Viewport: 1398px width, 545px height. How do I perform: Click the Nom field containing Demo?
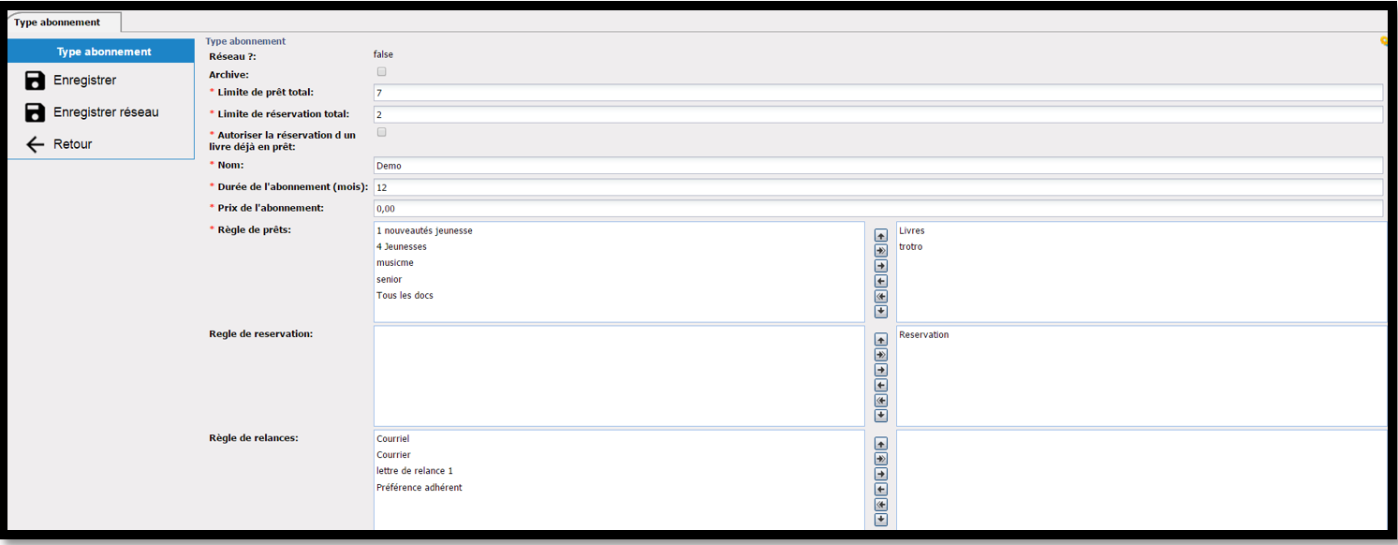[878, 166]
